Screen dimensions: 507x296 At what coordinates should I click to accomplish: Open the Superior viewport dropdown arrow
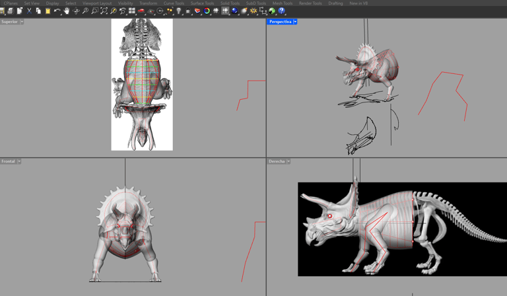22,22
